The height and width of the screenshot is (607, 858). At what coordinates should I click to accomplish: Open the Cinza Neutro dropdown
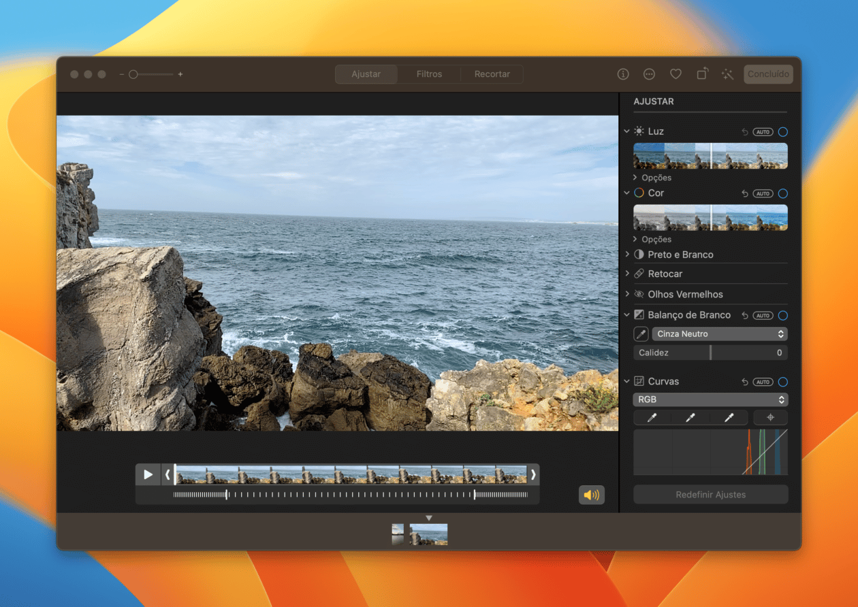click(x=719, y=333)
